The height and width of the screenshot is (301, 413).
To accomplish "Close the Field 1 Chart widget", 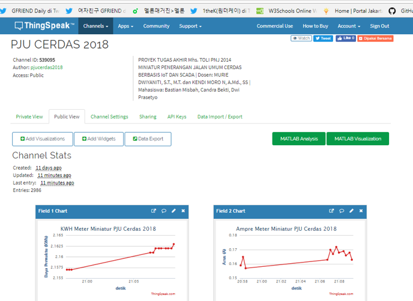I will (x=183, y=211).
